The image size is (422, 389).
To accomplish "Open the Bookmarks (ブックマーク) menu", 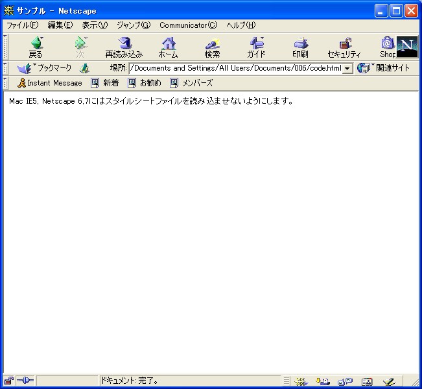I will (x=44, y=68).
